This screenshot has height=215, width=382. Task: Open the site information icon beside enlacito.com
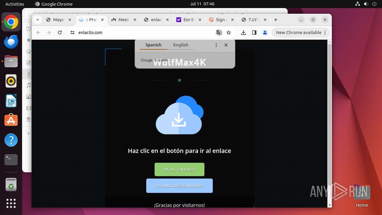pyautogui.click(x=72, y=33)
